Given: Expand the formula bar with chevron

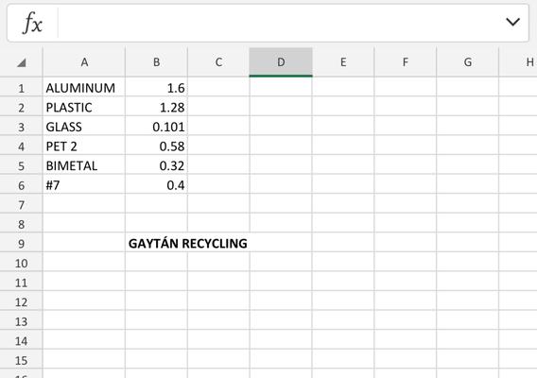Looking at the screenshot, I should point(512,22).
